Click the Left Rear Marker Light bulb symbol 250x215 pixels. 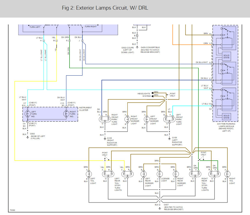click(x=144, y=174)
